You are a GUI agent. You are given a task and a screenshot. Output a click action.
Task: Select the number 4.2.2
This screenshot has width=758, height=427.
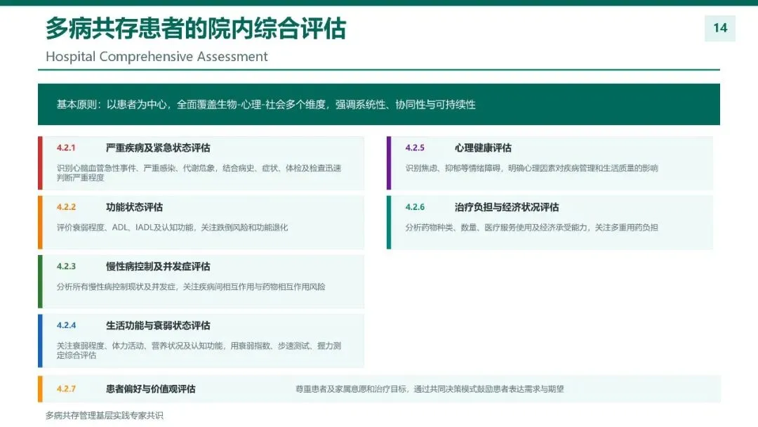point(66,207)
